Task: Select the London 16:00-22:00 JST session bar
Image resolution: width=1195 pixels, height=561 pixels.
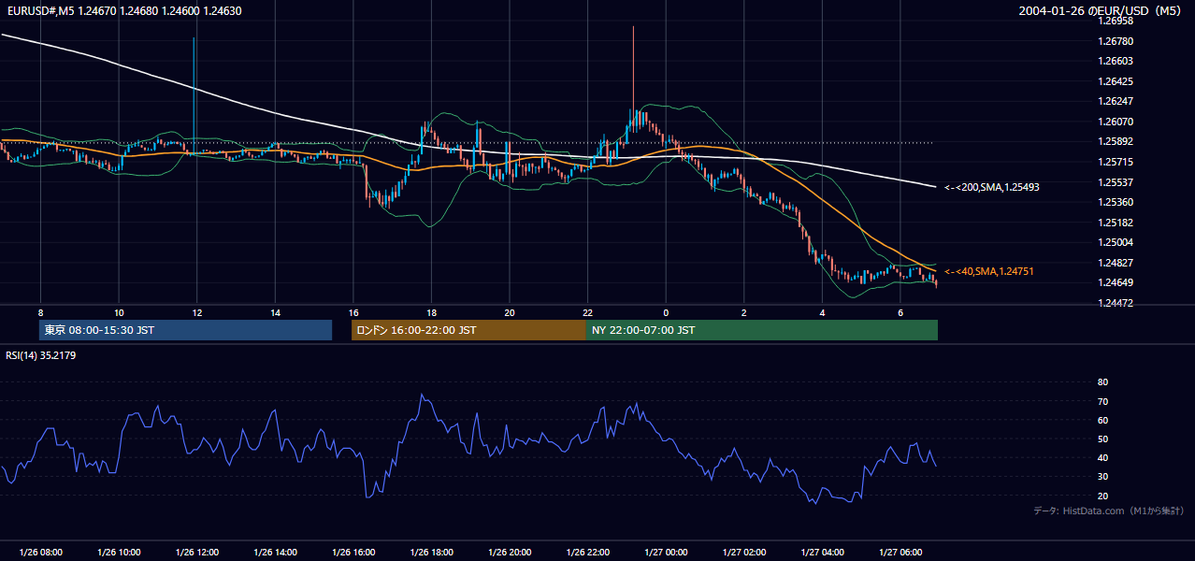Action: (x=468, y=330)
